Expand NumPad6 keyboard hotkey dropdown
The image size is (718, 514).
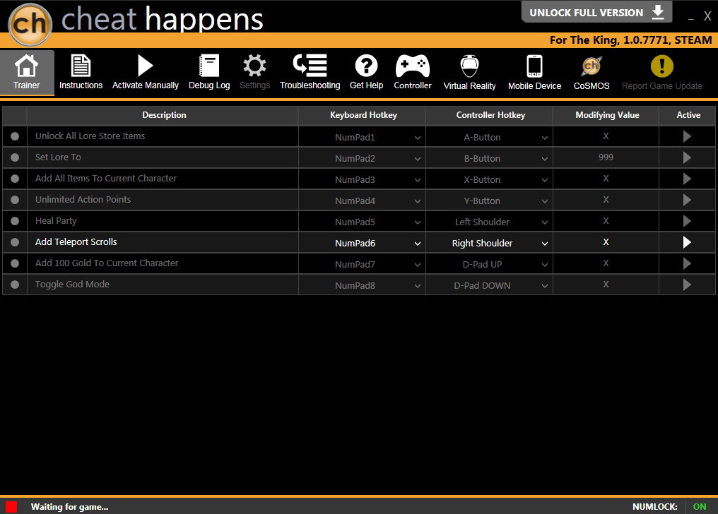418,244
